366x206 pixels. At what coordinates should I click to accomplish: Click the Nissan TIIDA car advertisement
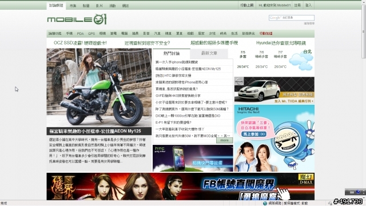(x=274, y=90)
